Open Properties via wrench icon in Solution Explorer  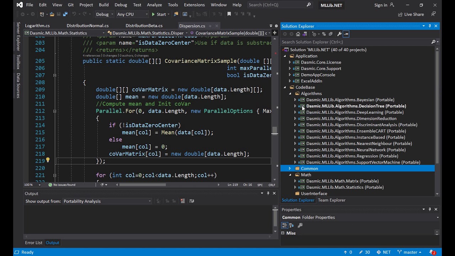click(339, 34)
